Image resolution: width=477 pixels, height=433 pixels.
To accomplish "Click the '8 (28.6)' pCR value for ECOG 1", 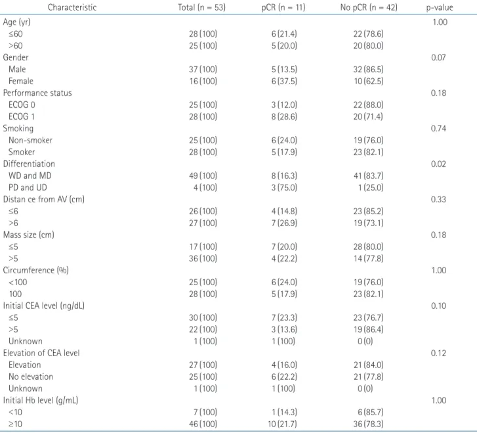I will click(x=284, y=116).
